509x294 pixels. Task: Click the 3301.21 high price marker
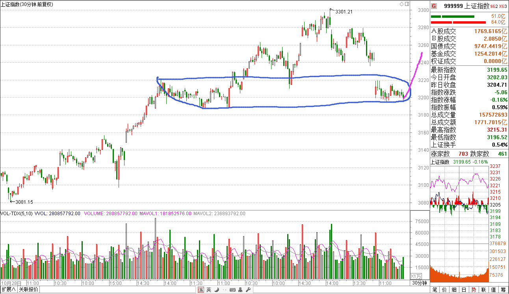[x=343, y=12]
